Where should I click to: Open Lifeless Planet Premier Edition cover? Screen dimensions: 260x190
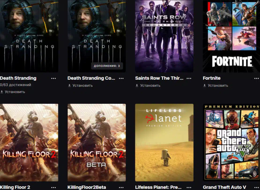tap(164, 142)
